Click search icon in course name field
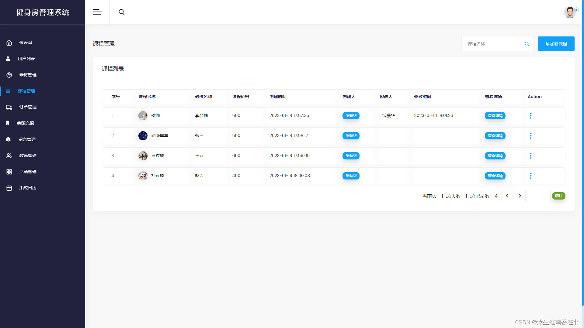This screenshot has height=328, width=584. pyautogui.click(x=527, y=44)
